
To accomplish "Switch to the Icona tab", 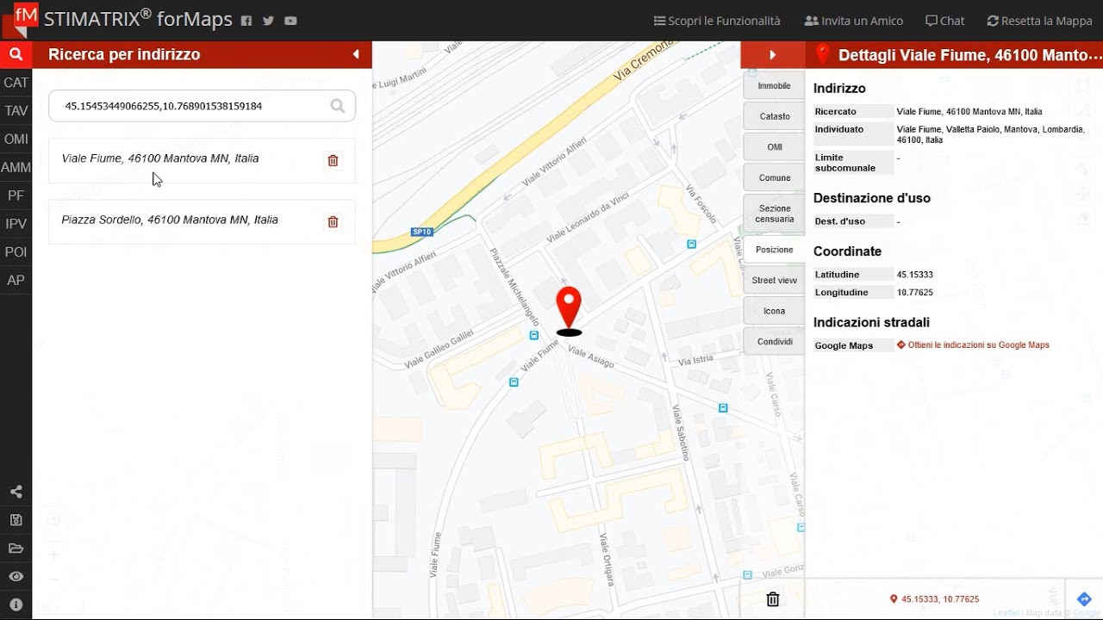I will 774,311.
